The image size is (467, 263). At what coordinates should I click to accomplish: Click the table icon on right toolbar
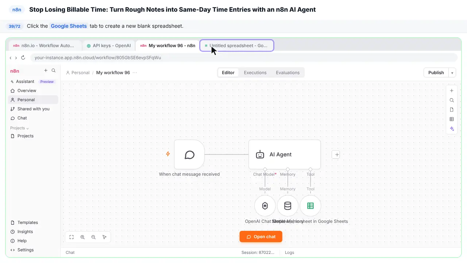click(452, 119)
